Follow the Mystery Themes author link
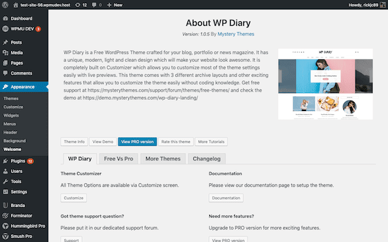388x242 pixels. [x=236, y=34]
